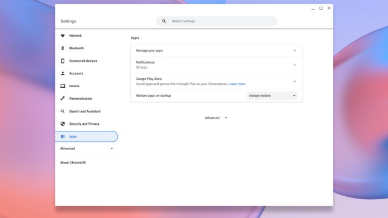The width and height of the screenshot is (388, 218).
Task: Open Manage your apps row
Action: [x=216, y=51]
